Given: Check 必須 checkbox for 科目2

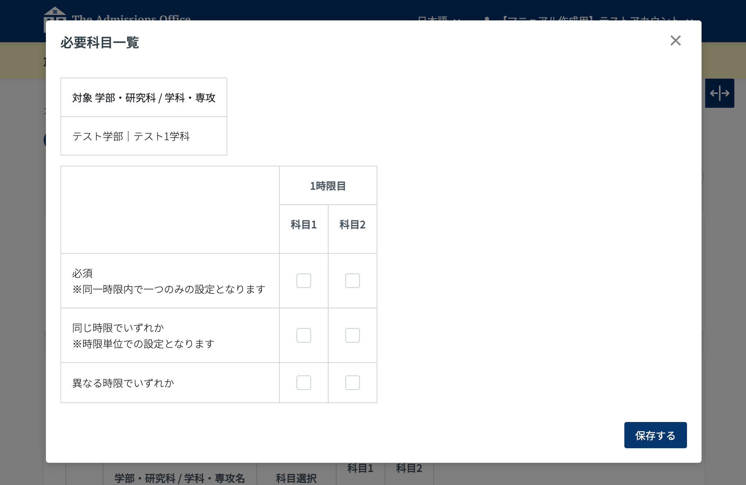Looking at the screenshot, I should (352, 281).
